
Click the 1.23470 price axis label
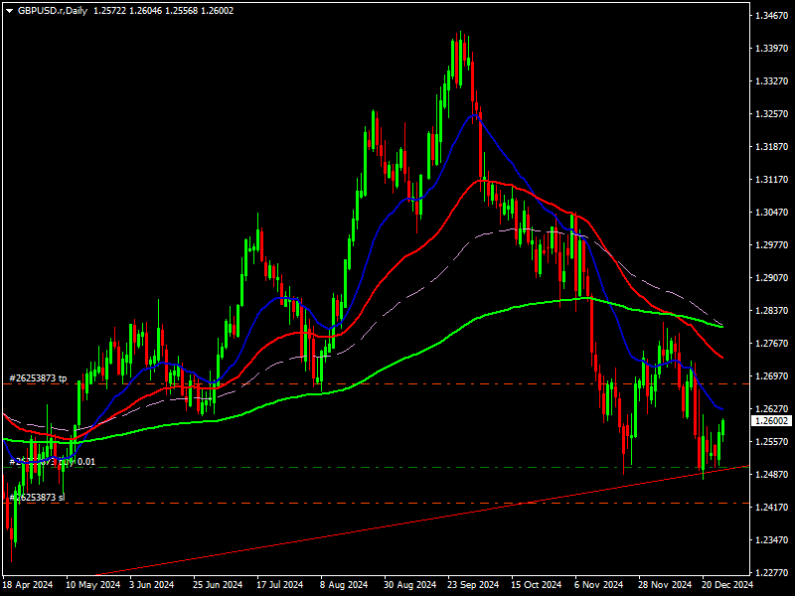coord(771,540)
